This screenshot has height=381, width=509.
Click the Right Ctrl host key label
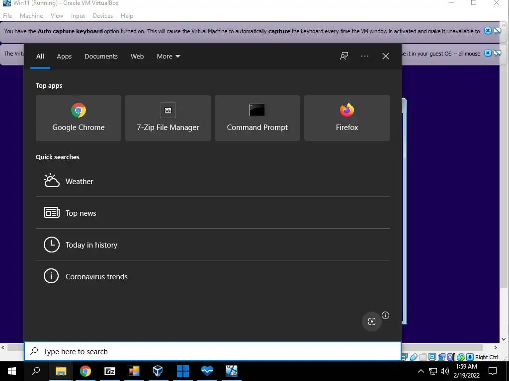coord(486,357)
